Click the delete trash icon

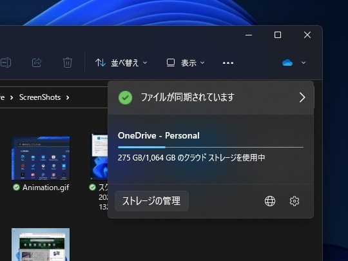click(x=68, y=63)
